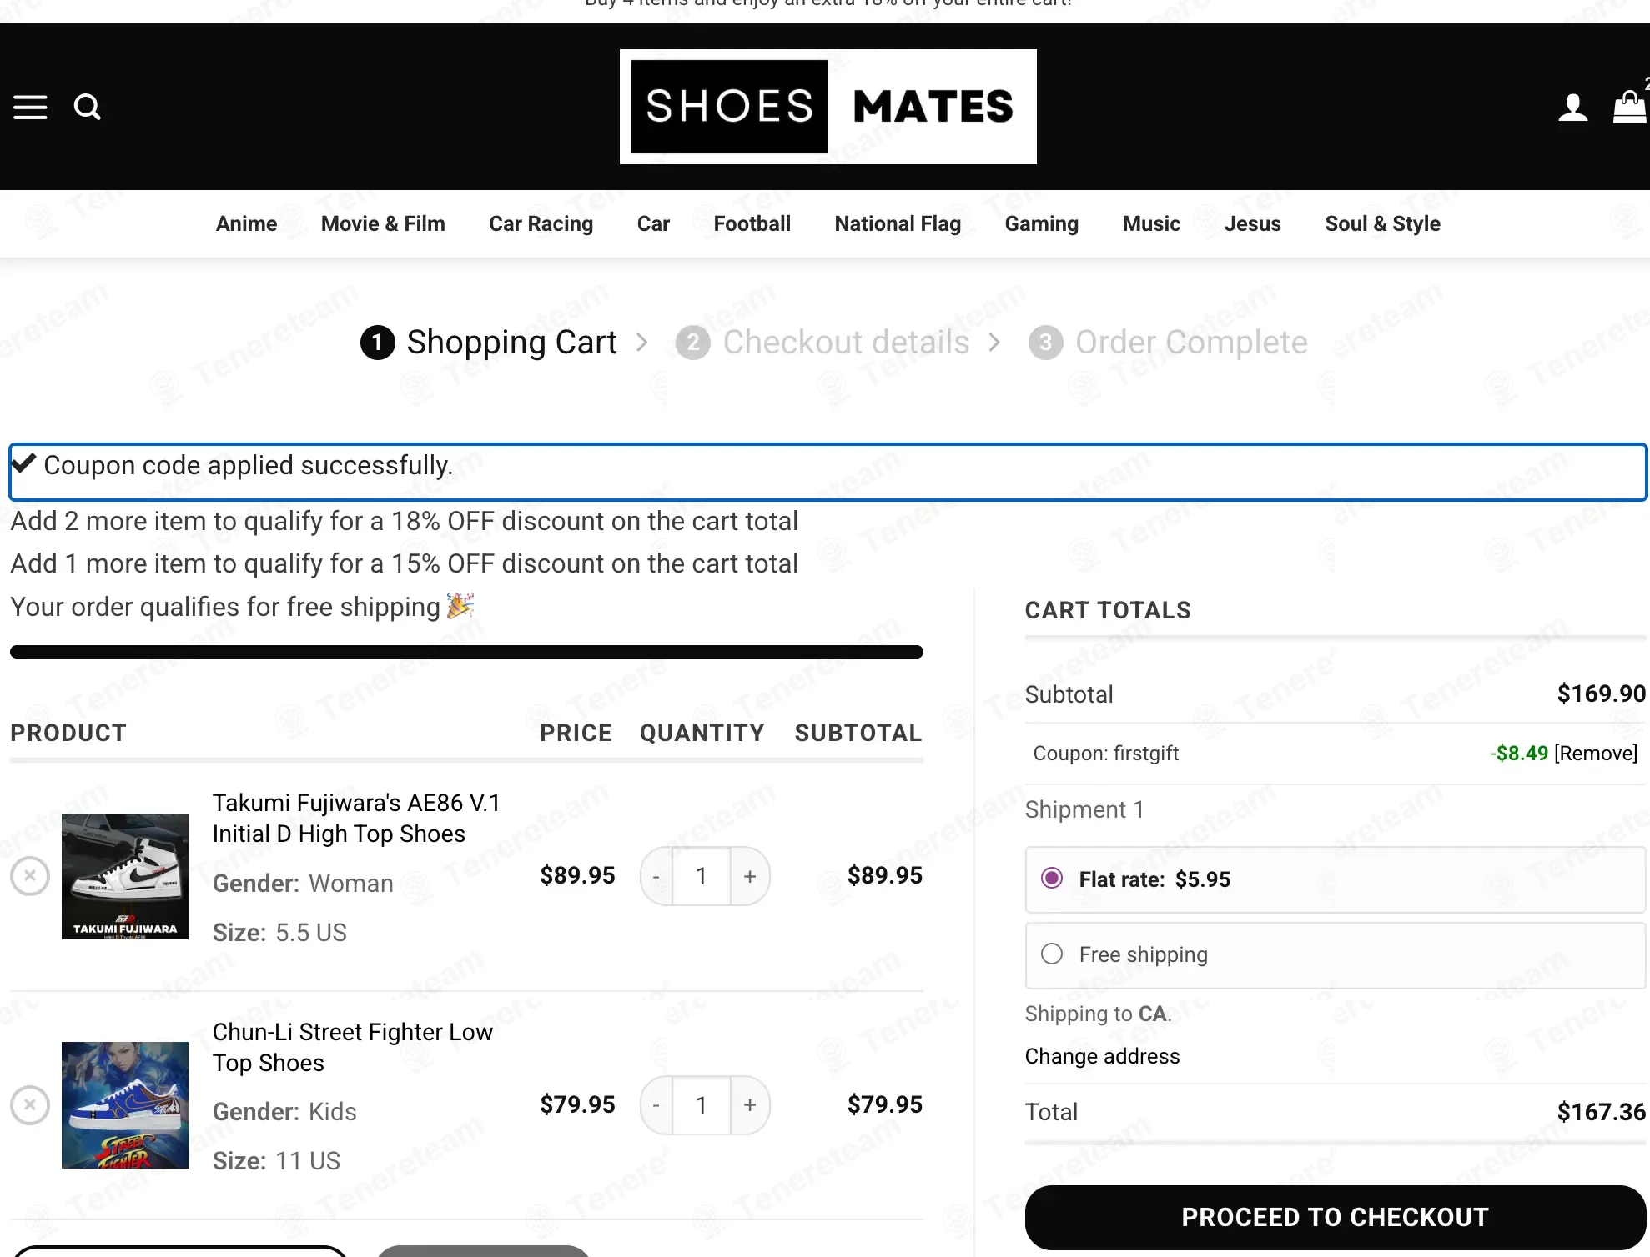The width and height of the screenshot is (1650, 1257).
Task: Click Proceed to Checkout button
Action: click(x=1335, y=1217)
